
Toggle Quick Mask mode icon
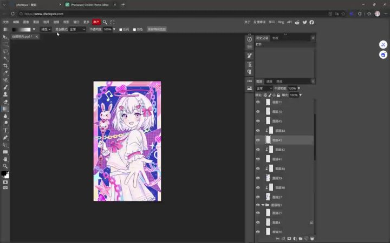coord(5,182)
